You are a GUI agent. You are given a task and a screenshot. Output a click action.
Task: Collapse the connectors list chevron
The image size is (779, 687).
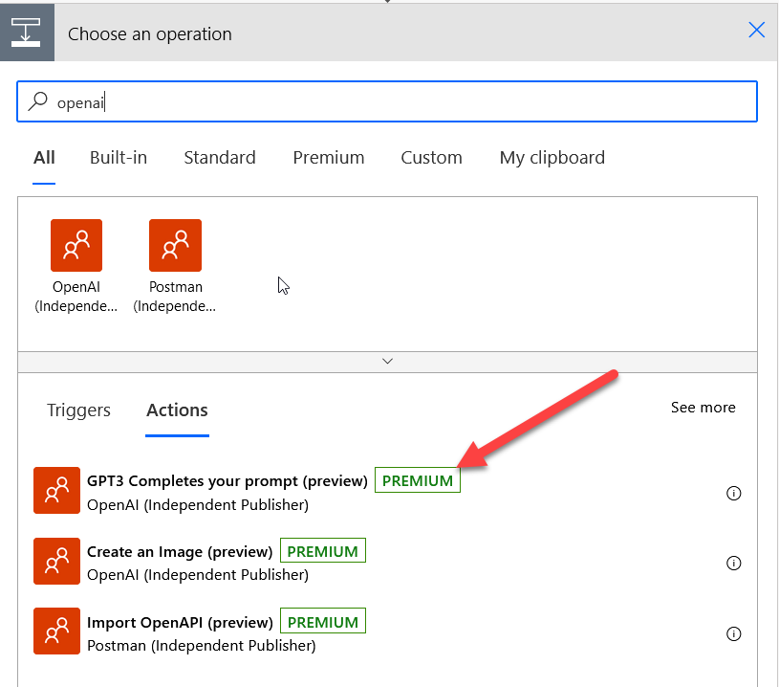[387, 361]
